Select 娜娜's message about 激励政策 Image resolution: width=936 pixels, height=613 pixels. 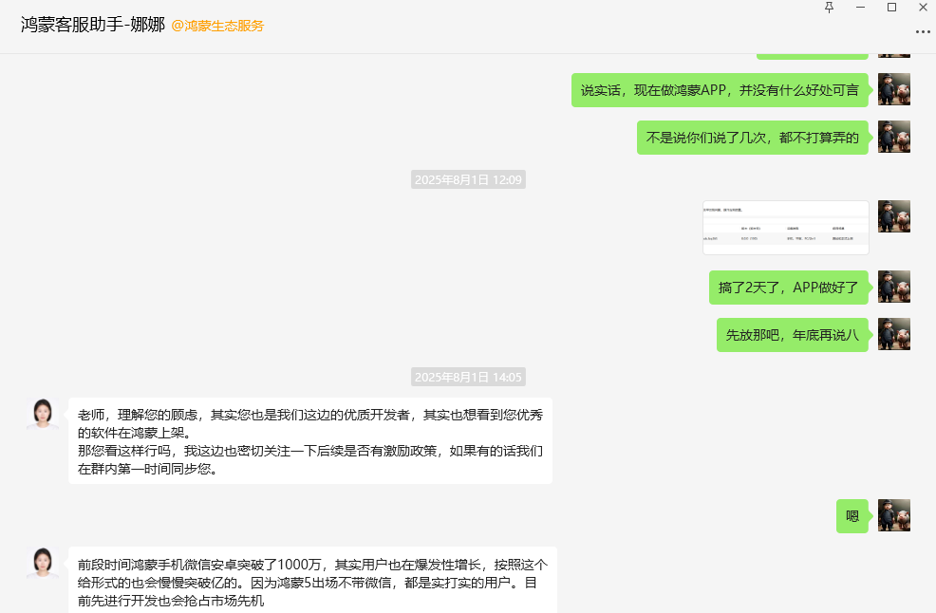tap(309, 441)
